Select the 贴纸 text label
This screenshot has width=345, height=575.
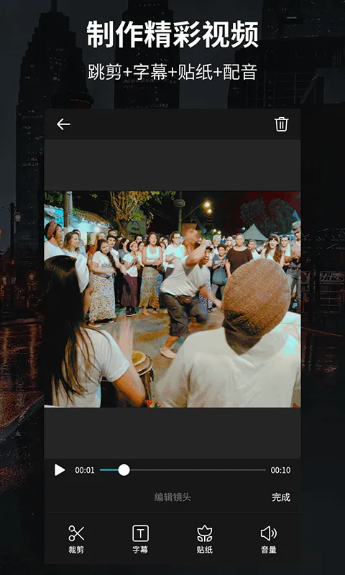pos(205,550)
